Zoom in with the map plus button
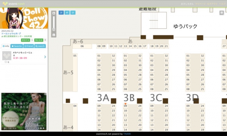Screen dimensions: 227x136 (54, 13)
